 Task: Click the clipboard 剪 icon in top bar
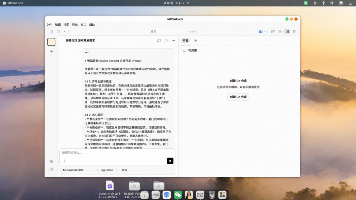(315, 3)
